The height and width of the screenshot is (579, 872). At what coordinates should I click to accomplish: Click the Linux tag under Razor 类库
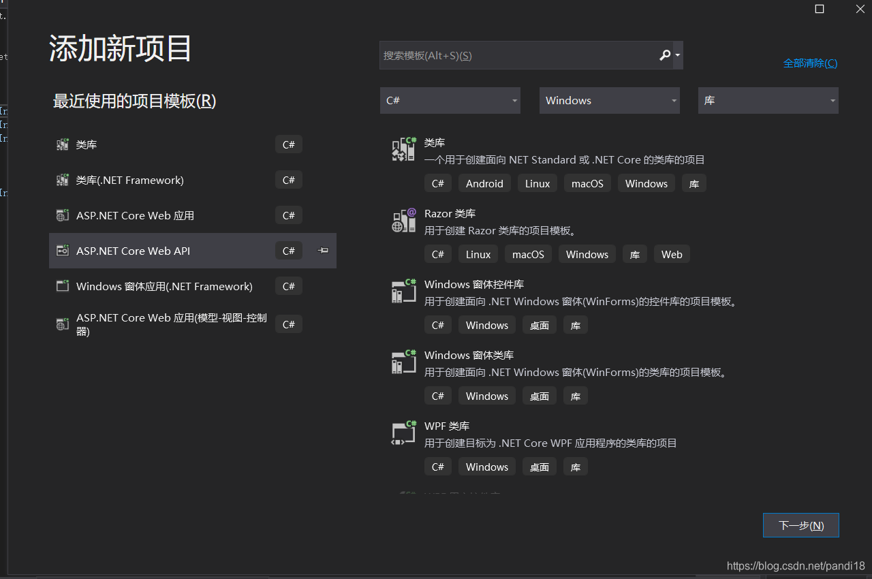click(478, 254)
